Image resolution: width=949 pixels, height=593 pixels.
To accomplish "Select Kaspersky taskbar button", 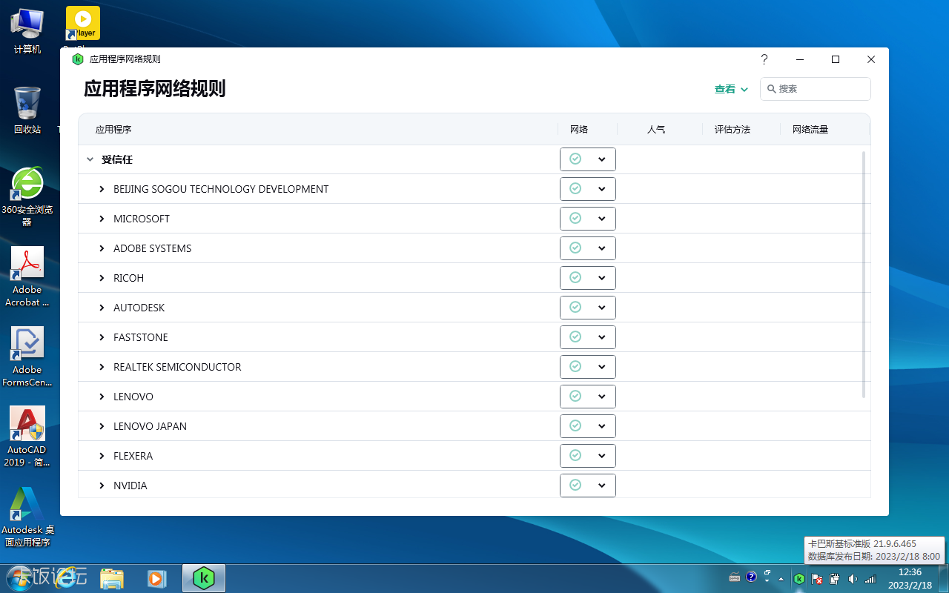I will point(204,578).
